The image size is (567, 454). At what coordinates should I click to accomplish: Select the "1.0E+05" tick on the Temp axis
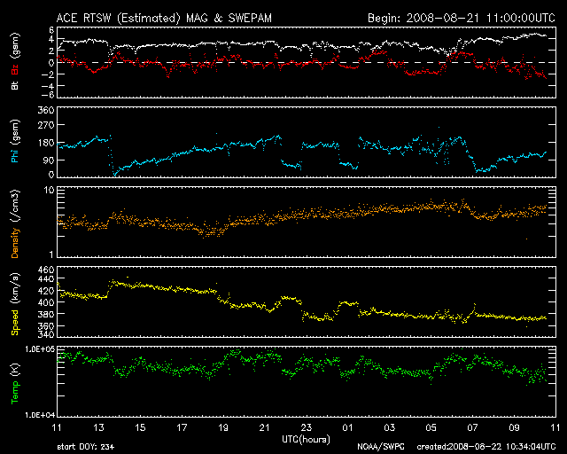point(40,349)
